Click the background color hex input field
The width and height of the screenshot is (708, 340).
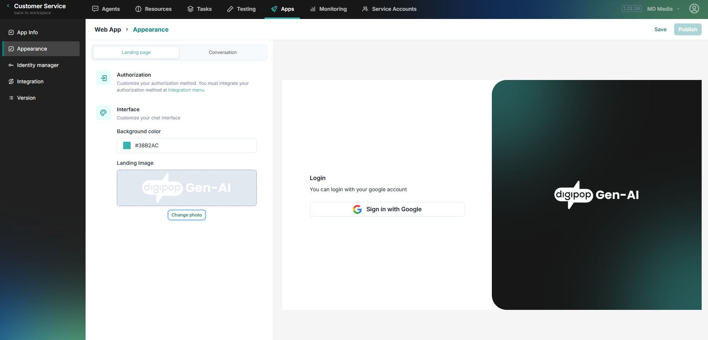pyautogui.click(x=193, y=145)
